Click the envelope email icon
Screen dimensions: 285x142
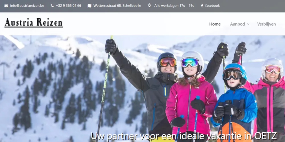click(6, 6)
